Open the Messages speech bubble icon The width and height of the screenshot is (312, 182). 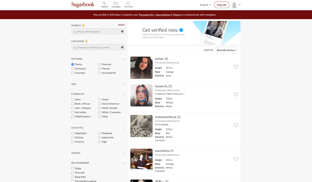click(116, 3)
